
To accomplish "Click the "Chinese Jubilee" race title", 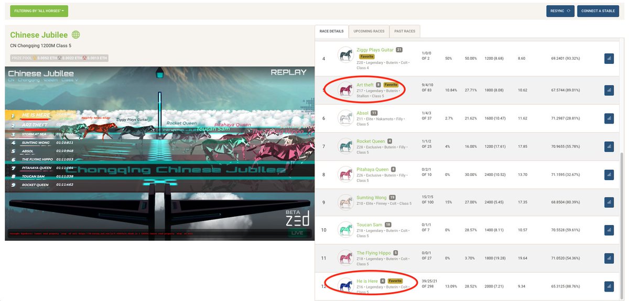I will tap(39, 35).
